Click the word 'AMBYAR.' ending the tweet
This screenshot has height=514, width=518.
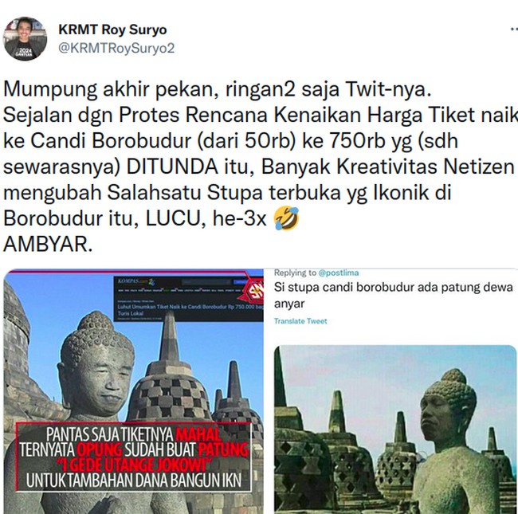pyautogui.click(x=48, y=244)
